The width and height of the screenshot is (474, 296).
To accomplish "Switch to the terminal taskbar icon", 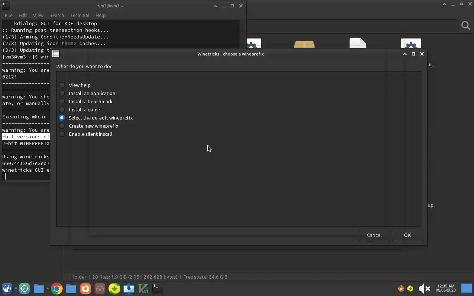I will point(158,289).
